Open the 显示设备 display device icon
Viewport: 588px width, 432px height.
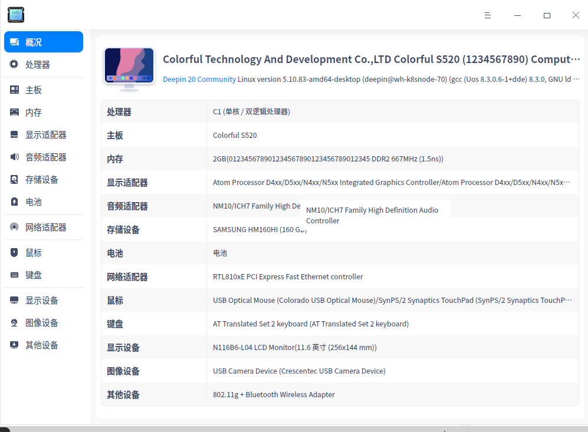(x=14, y=300)
